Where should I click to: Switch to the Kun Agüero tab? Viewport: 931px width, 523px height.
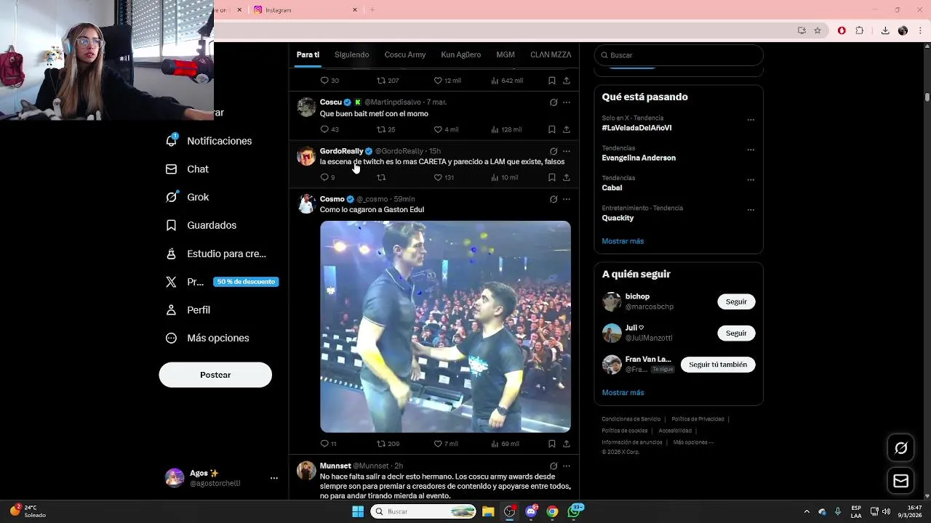point(461,54)
